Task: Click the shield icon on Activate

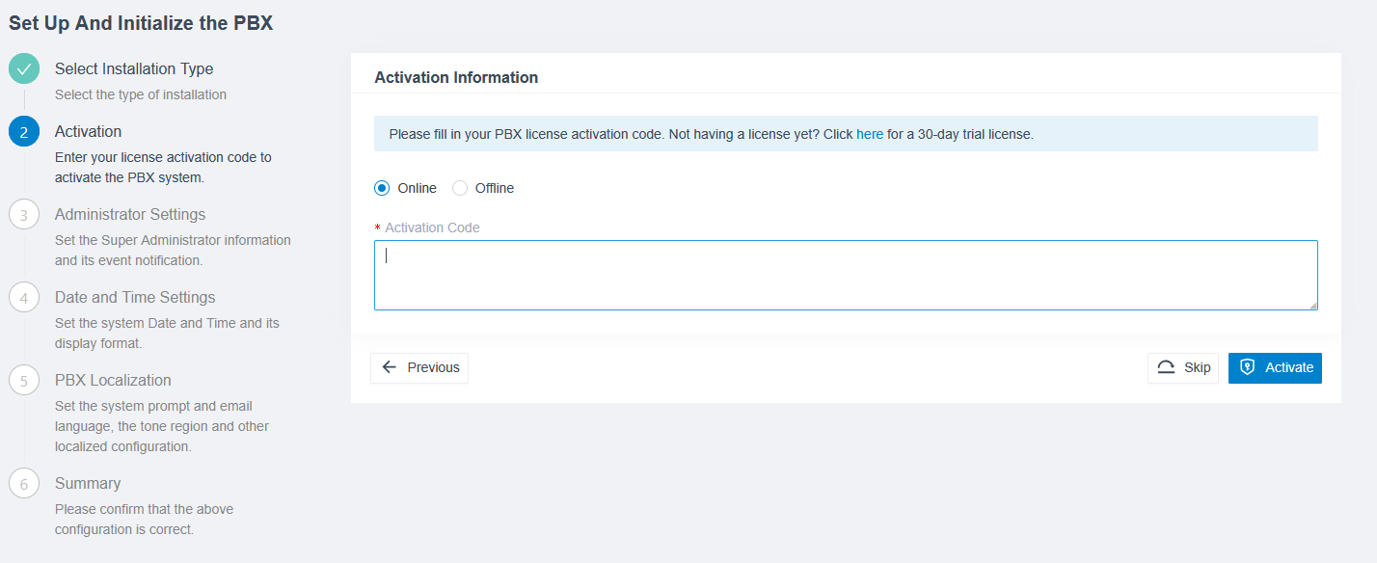Action: tap(1247, 367)
